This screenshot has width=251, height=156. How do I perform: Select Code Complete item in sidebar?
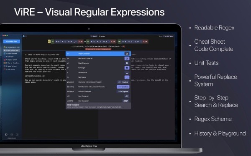click(12, 54)
